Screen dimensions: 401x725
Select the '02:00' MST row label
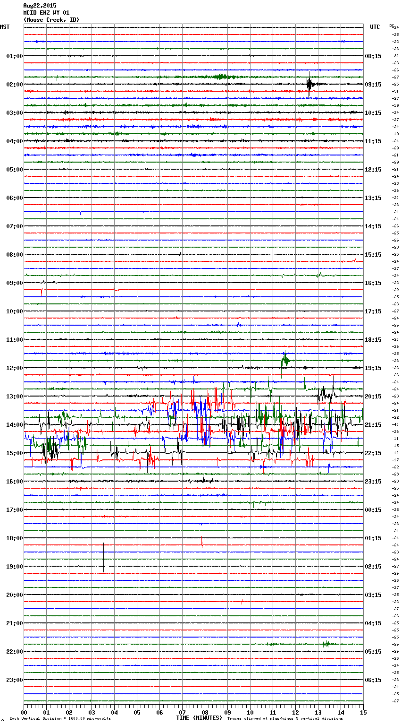tap(15, 85)
